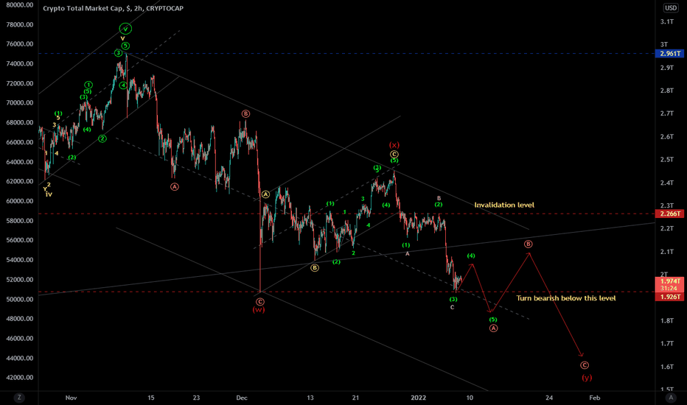Click the 58000.00 value on the left axis
687x405 pixels.
tap(20, 221)
